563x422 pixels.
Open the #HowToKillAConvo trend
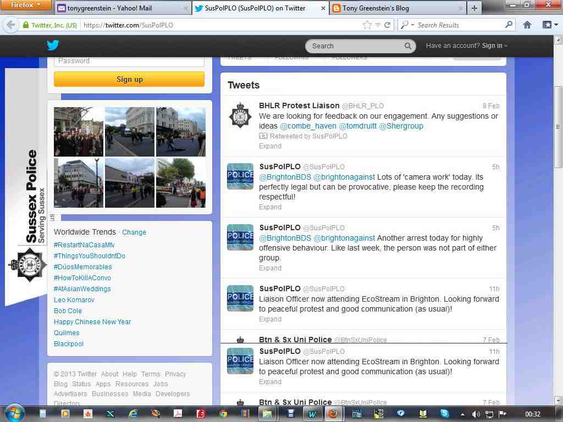click(82, 277)
